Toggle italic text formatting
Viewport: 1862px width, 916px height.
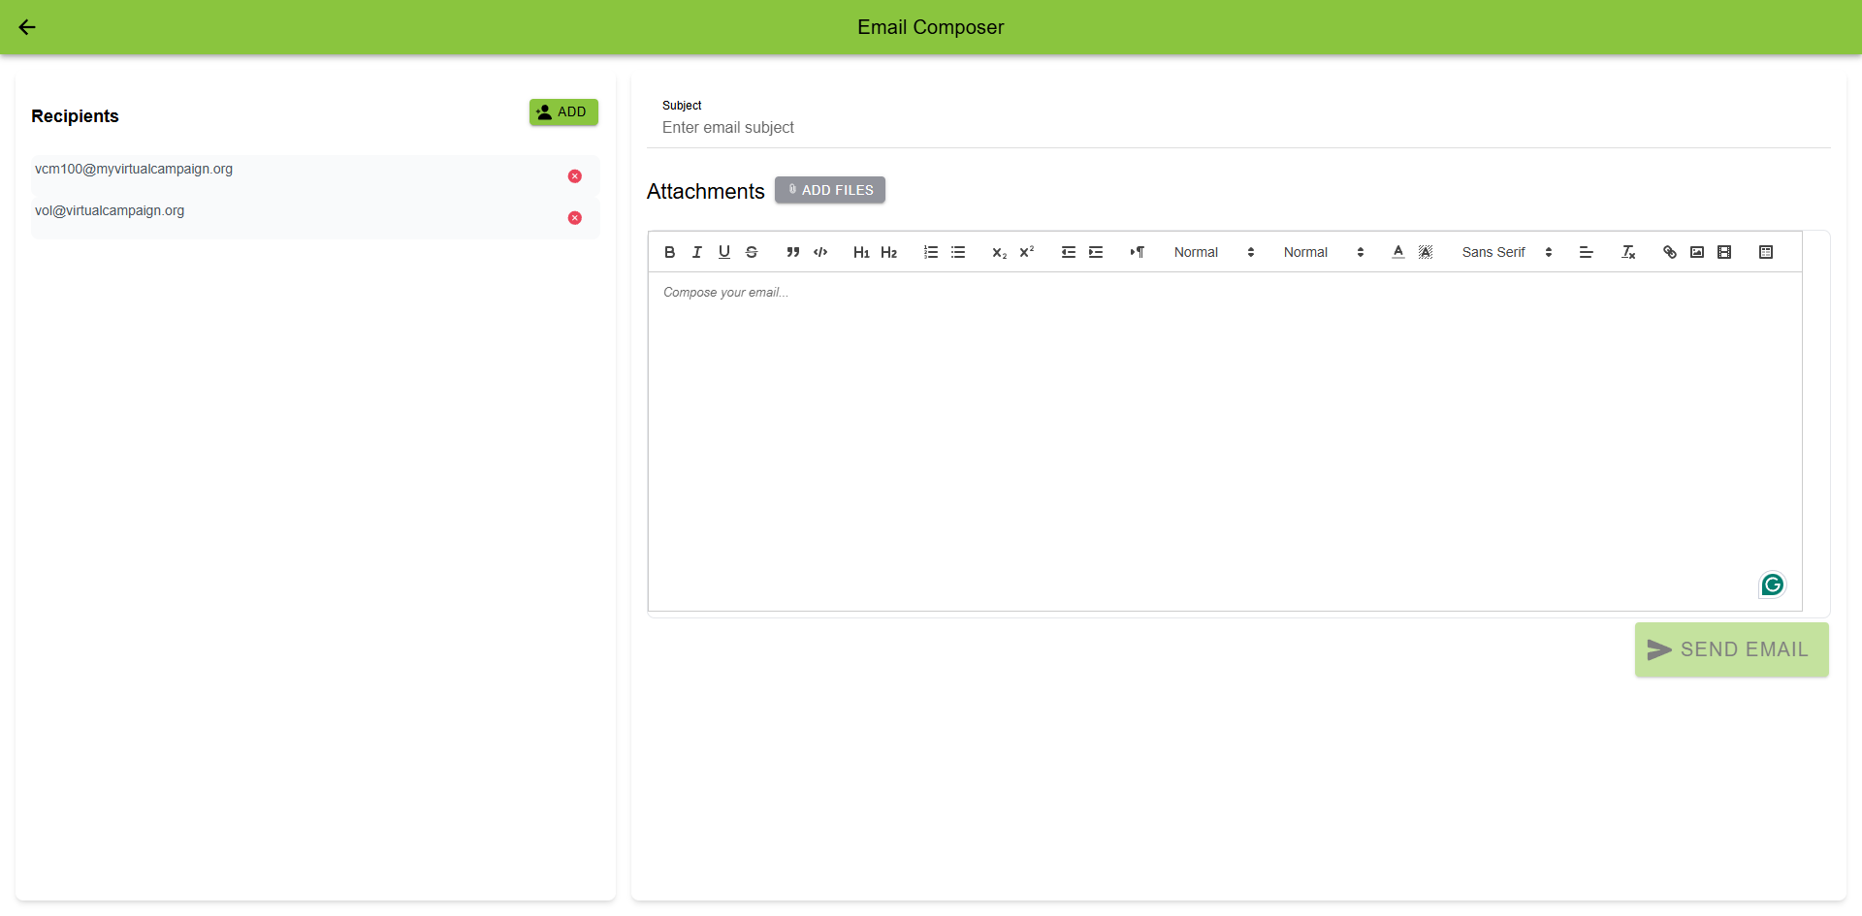[696, 251]
